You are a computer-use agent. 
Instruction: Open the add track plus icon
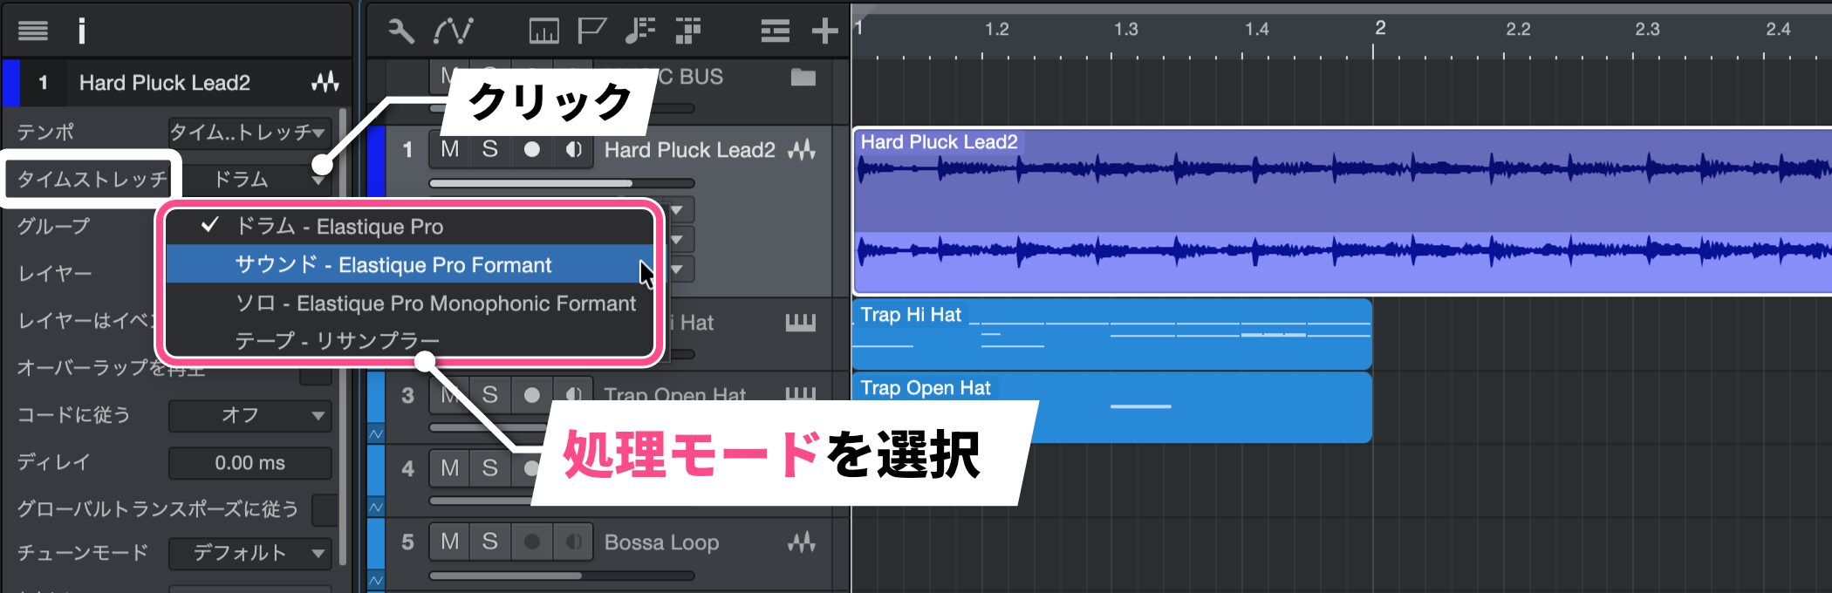pos(824,31)
